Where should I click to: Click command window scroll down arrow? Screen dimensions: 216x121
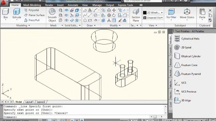166,113
